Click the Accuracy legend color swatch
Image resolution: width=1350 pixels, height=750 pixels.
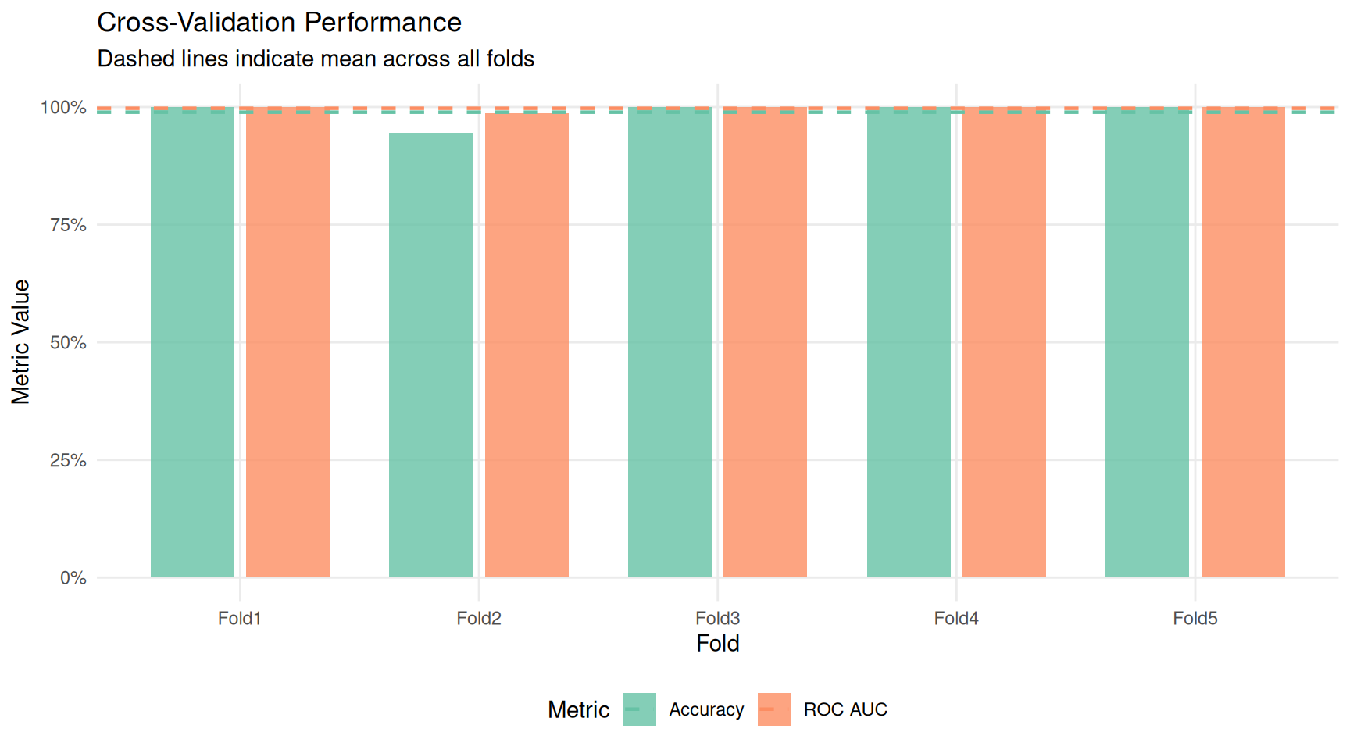(639, 709)
